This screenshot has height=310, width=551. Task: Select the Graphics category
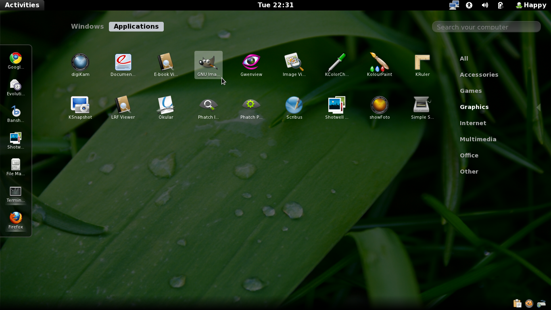tap(474, 107)
